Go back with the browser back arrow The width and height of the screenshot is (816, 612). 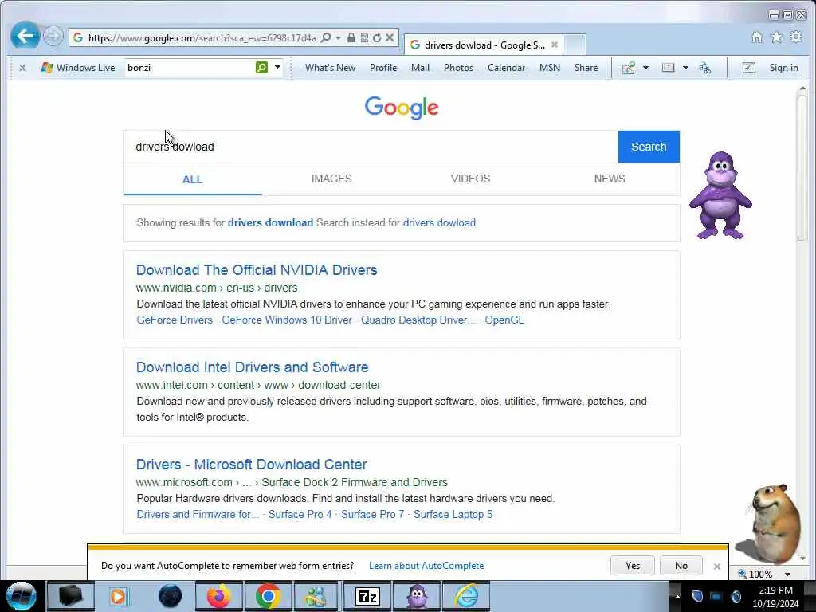click(x=25, y=36)
